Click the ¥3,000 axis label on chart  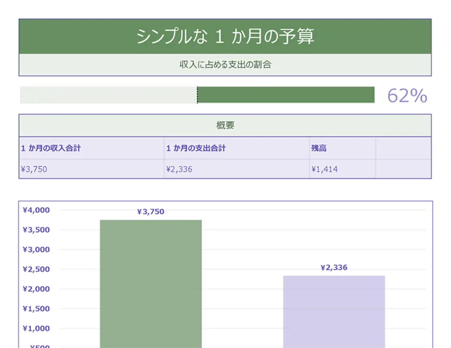pyautogui.click(x=36, y=250)
